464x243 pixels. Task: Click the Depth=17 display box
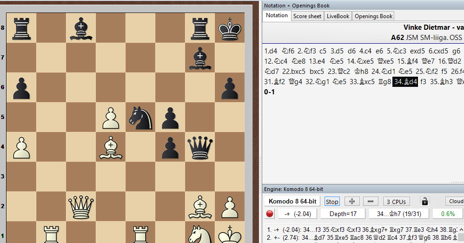point(343,214)
